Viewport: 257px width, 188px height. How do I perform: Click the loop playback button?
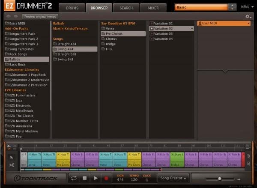[74, 178]
